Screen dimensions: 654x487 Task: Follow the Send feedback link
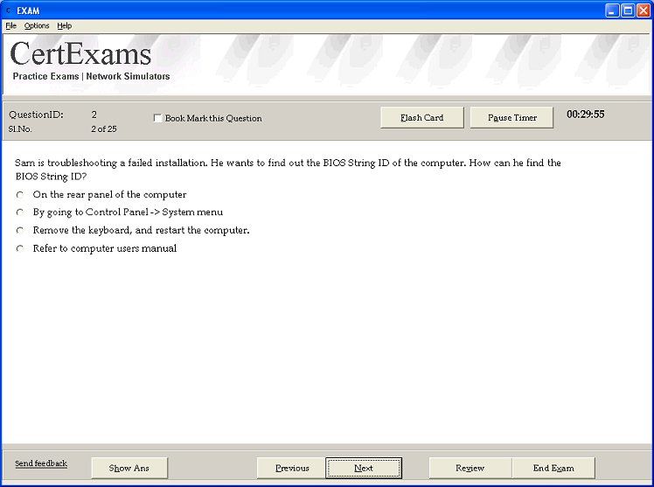[41, 463]
